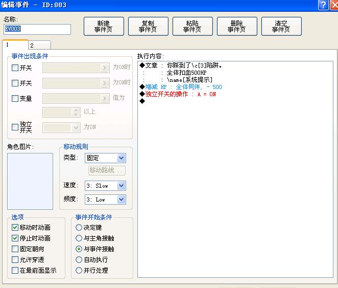Check the 允许穿透 option
This screenshot has width=338, height=288.
click(x=15, y=259)
